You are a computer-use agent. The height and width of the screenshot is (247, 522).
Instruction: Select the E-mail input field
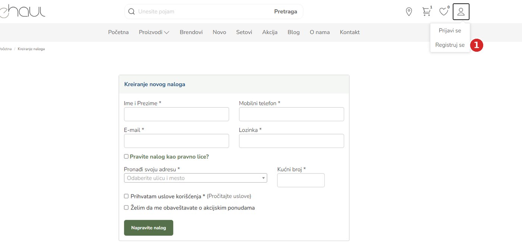[x=176, y=141]
